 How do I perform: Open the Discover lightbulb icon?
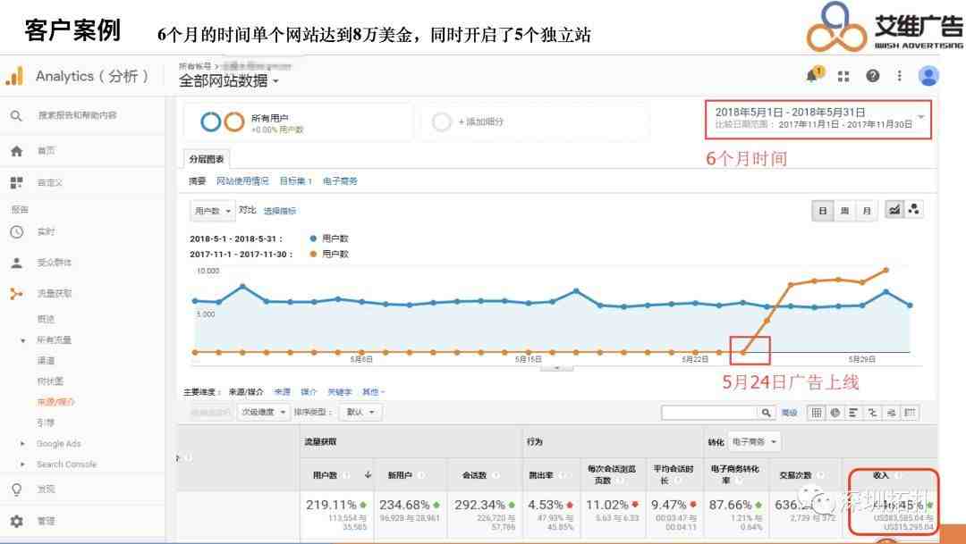tap(17, 490)
